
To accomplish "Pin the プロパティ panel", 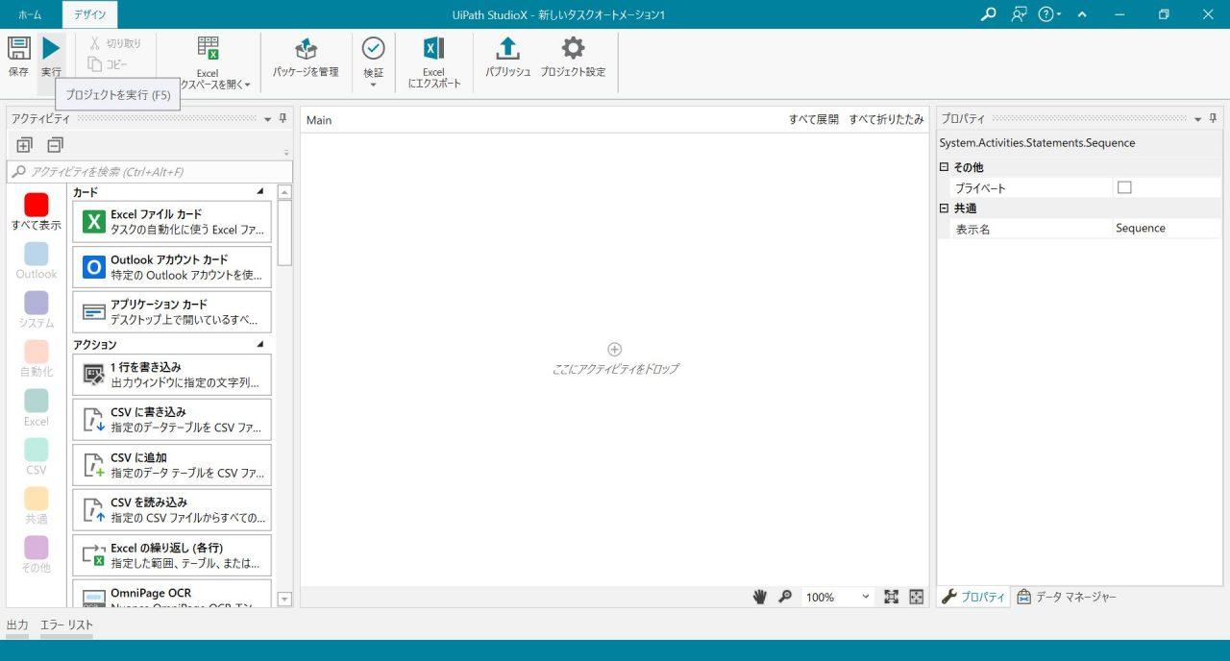I will [x=1214, y=119].
